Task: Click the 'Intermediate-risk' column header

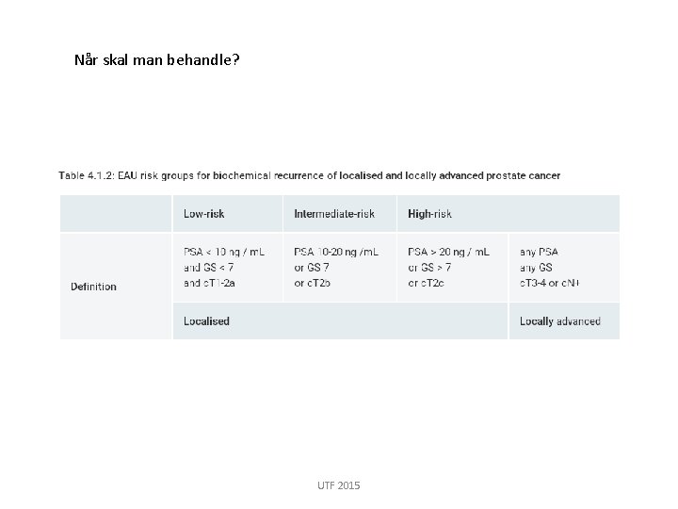Action: click(334, 214)
